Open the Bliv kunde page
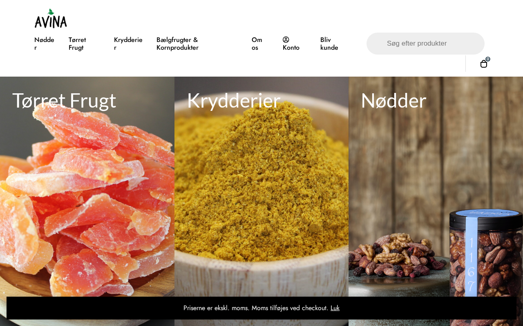This screenshot has width=523, height=326. point(329,44)
